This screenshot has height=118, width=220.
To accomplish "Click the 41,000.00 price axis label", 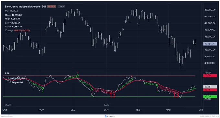I will tap(210, 63).
